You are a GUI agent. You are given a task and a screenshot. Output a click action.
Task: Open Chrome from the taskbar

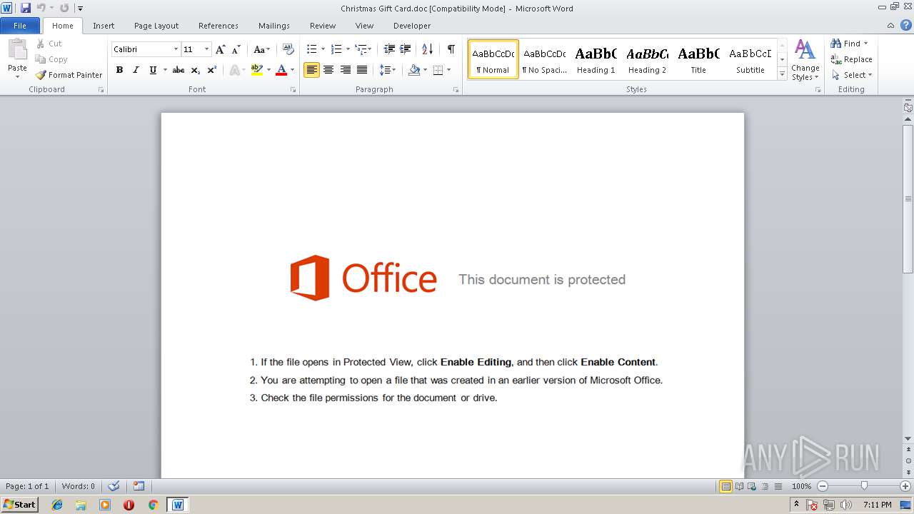tap(153, 505)
